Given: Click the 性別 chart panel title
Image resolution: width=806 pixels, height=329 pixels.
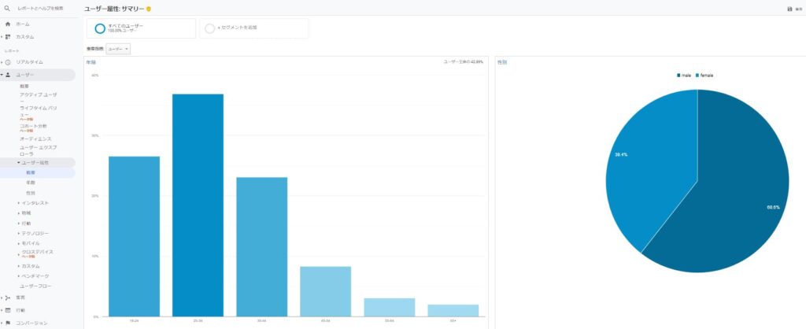Looking at the screenshot, I should tap(501, 62).
